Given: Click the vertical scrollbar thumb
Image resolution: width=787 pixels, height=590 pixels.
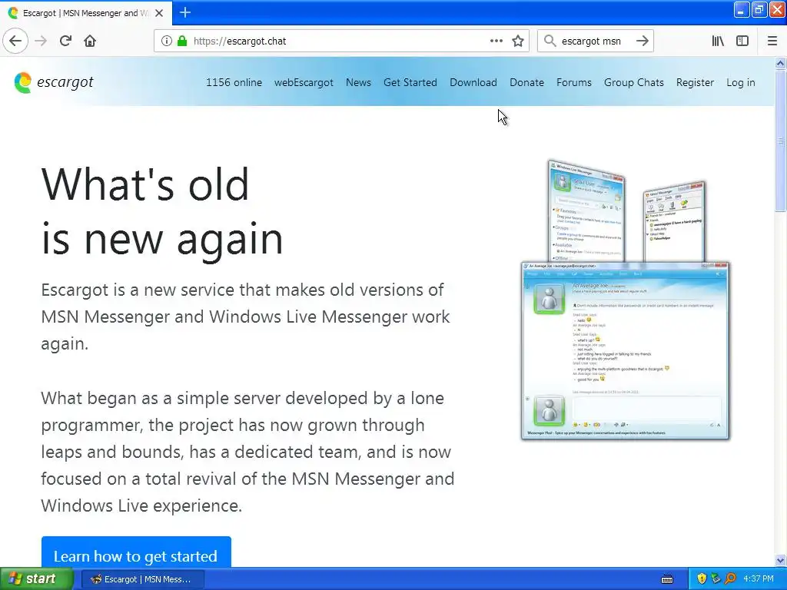Looking at the screenshot, I should pos(780,141).
